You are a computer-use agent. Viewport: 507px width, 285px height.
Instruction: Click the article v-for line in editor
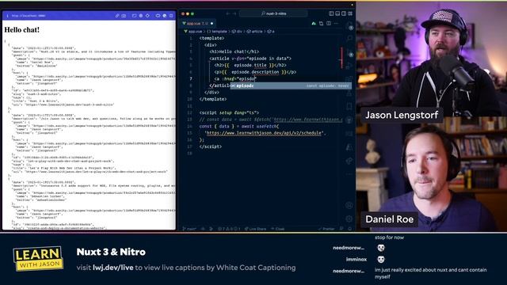pyautogui.click(x=250, y=59)
